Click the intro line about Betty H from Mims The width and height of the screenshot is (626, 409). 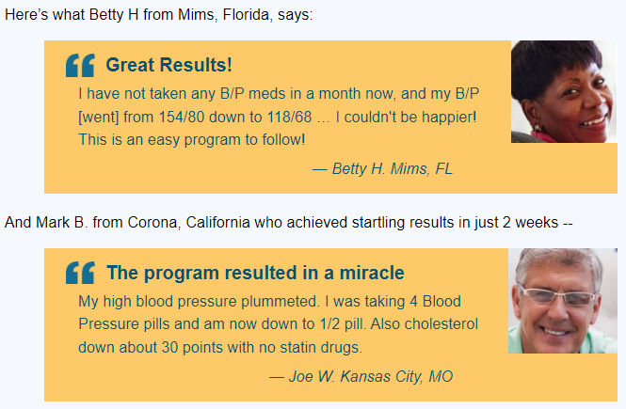159,15
